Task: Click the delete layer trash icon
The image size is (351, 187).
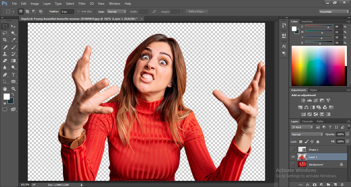Action: click(x=342, y=184)
